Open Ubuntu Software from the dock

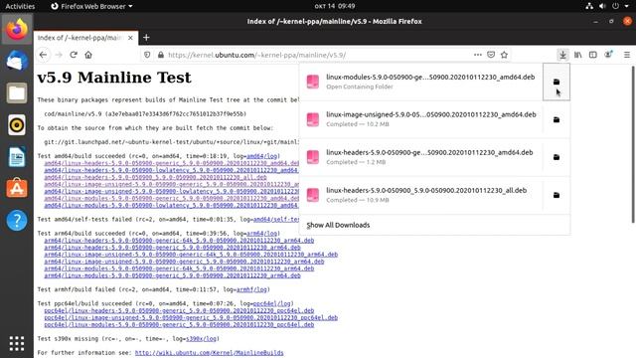point(17,189)
